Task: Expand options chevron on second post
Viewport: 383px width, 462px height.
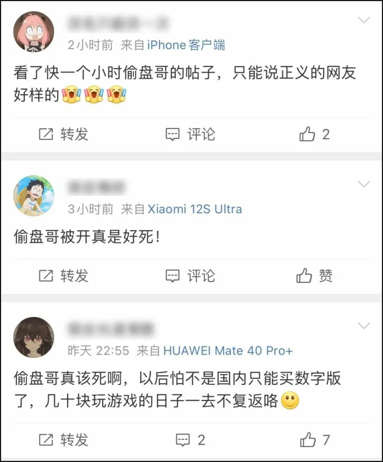Action: [363, 184]
